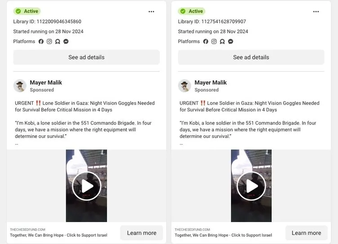Expand truncated ad text ellipsis in left ad
Screen dimensions: 338x244
[17, 143]
